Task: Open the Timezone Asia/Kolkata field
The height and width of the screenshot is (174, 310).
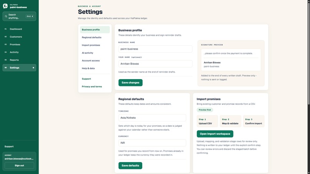Action: pos(152,118)
